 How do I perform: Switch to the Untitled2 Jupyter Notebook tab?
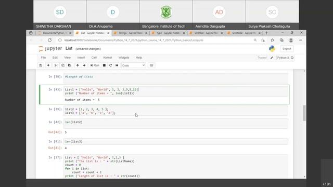click(x=244, y=33)
